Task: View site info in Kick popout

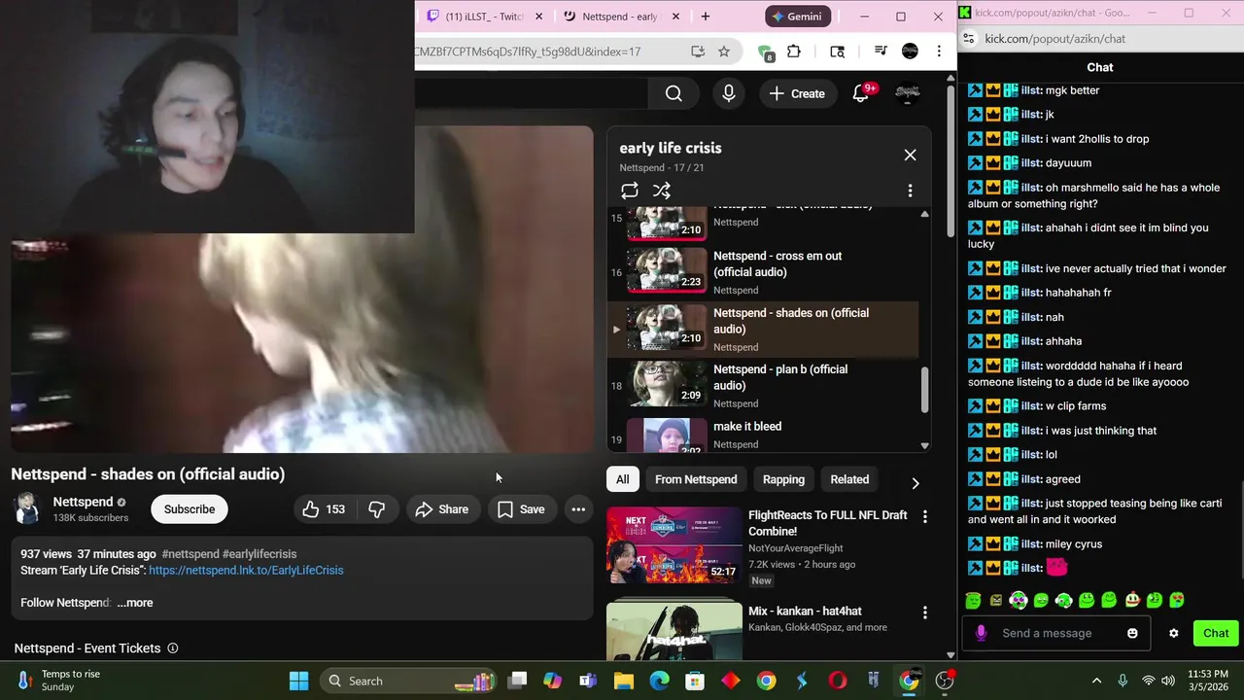Action: click(x=969, y=39)
